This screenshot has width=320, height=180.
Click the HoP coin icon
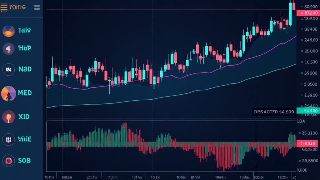8,48
